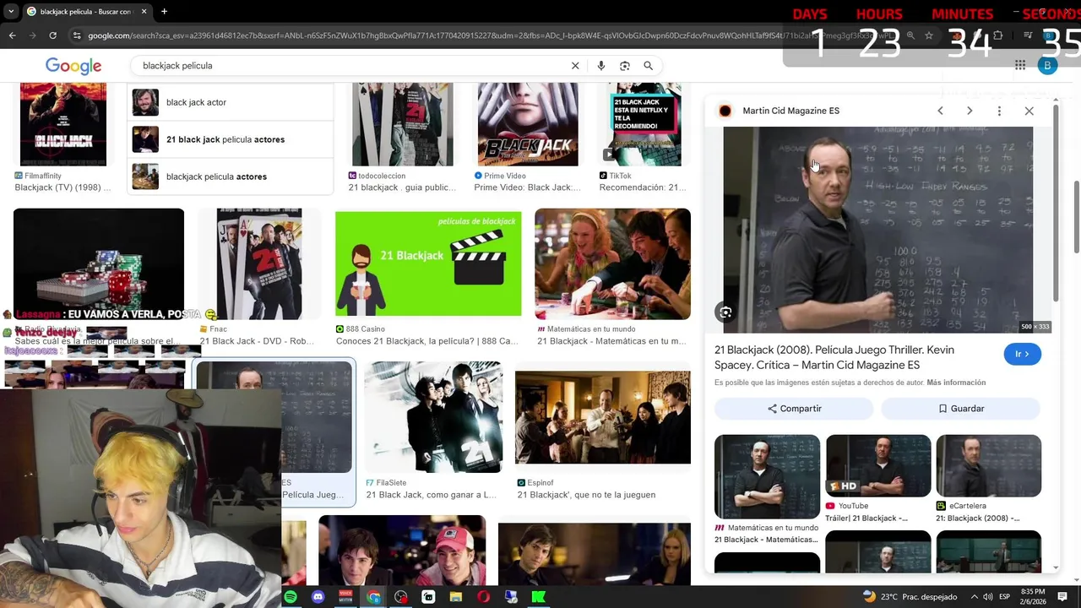The width and height of the screenshot is (1081, 608).
Task: Open TikTok Recomendación 21 result
Action: click(644, 137)
